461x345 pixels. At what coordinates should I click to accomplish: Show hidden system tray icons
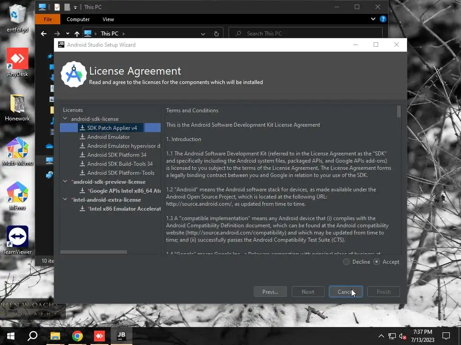pos(381,336)
